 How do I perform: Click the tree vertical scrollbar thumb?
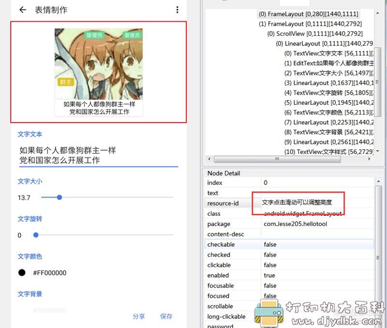pyautogui.click(x=378, y=82)
